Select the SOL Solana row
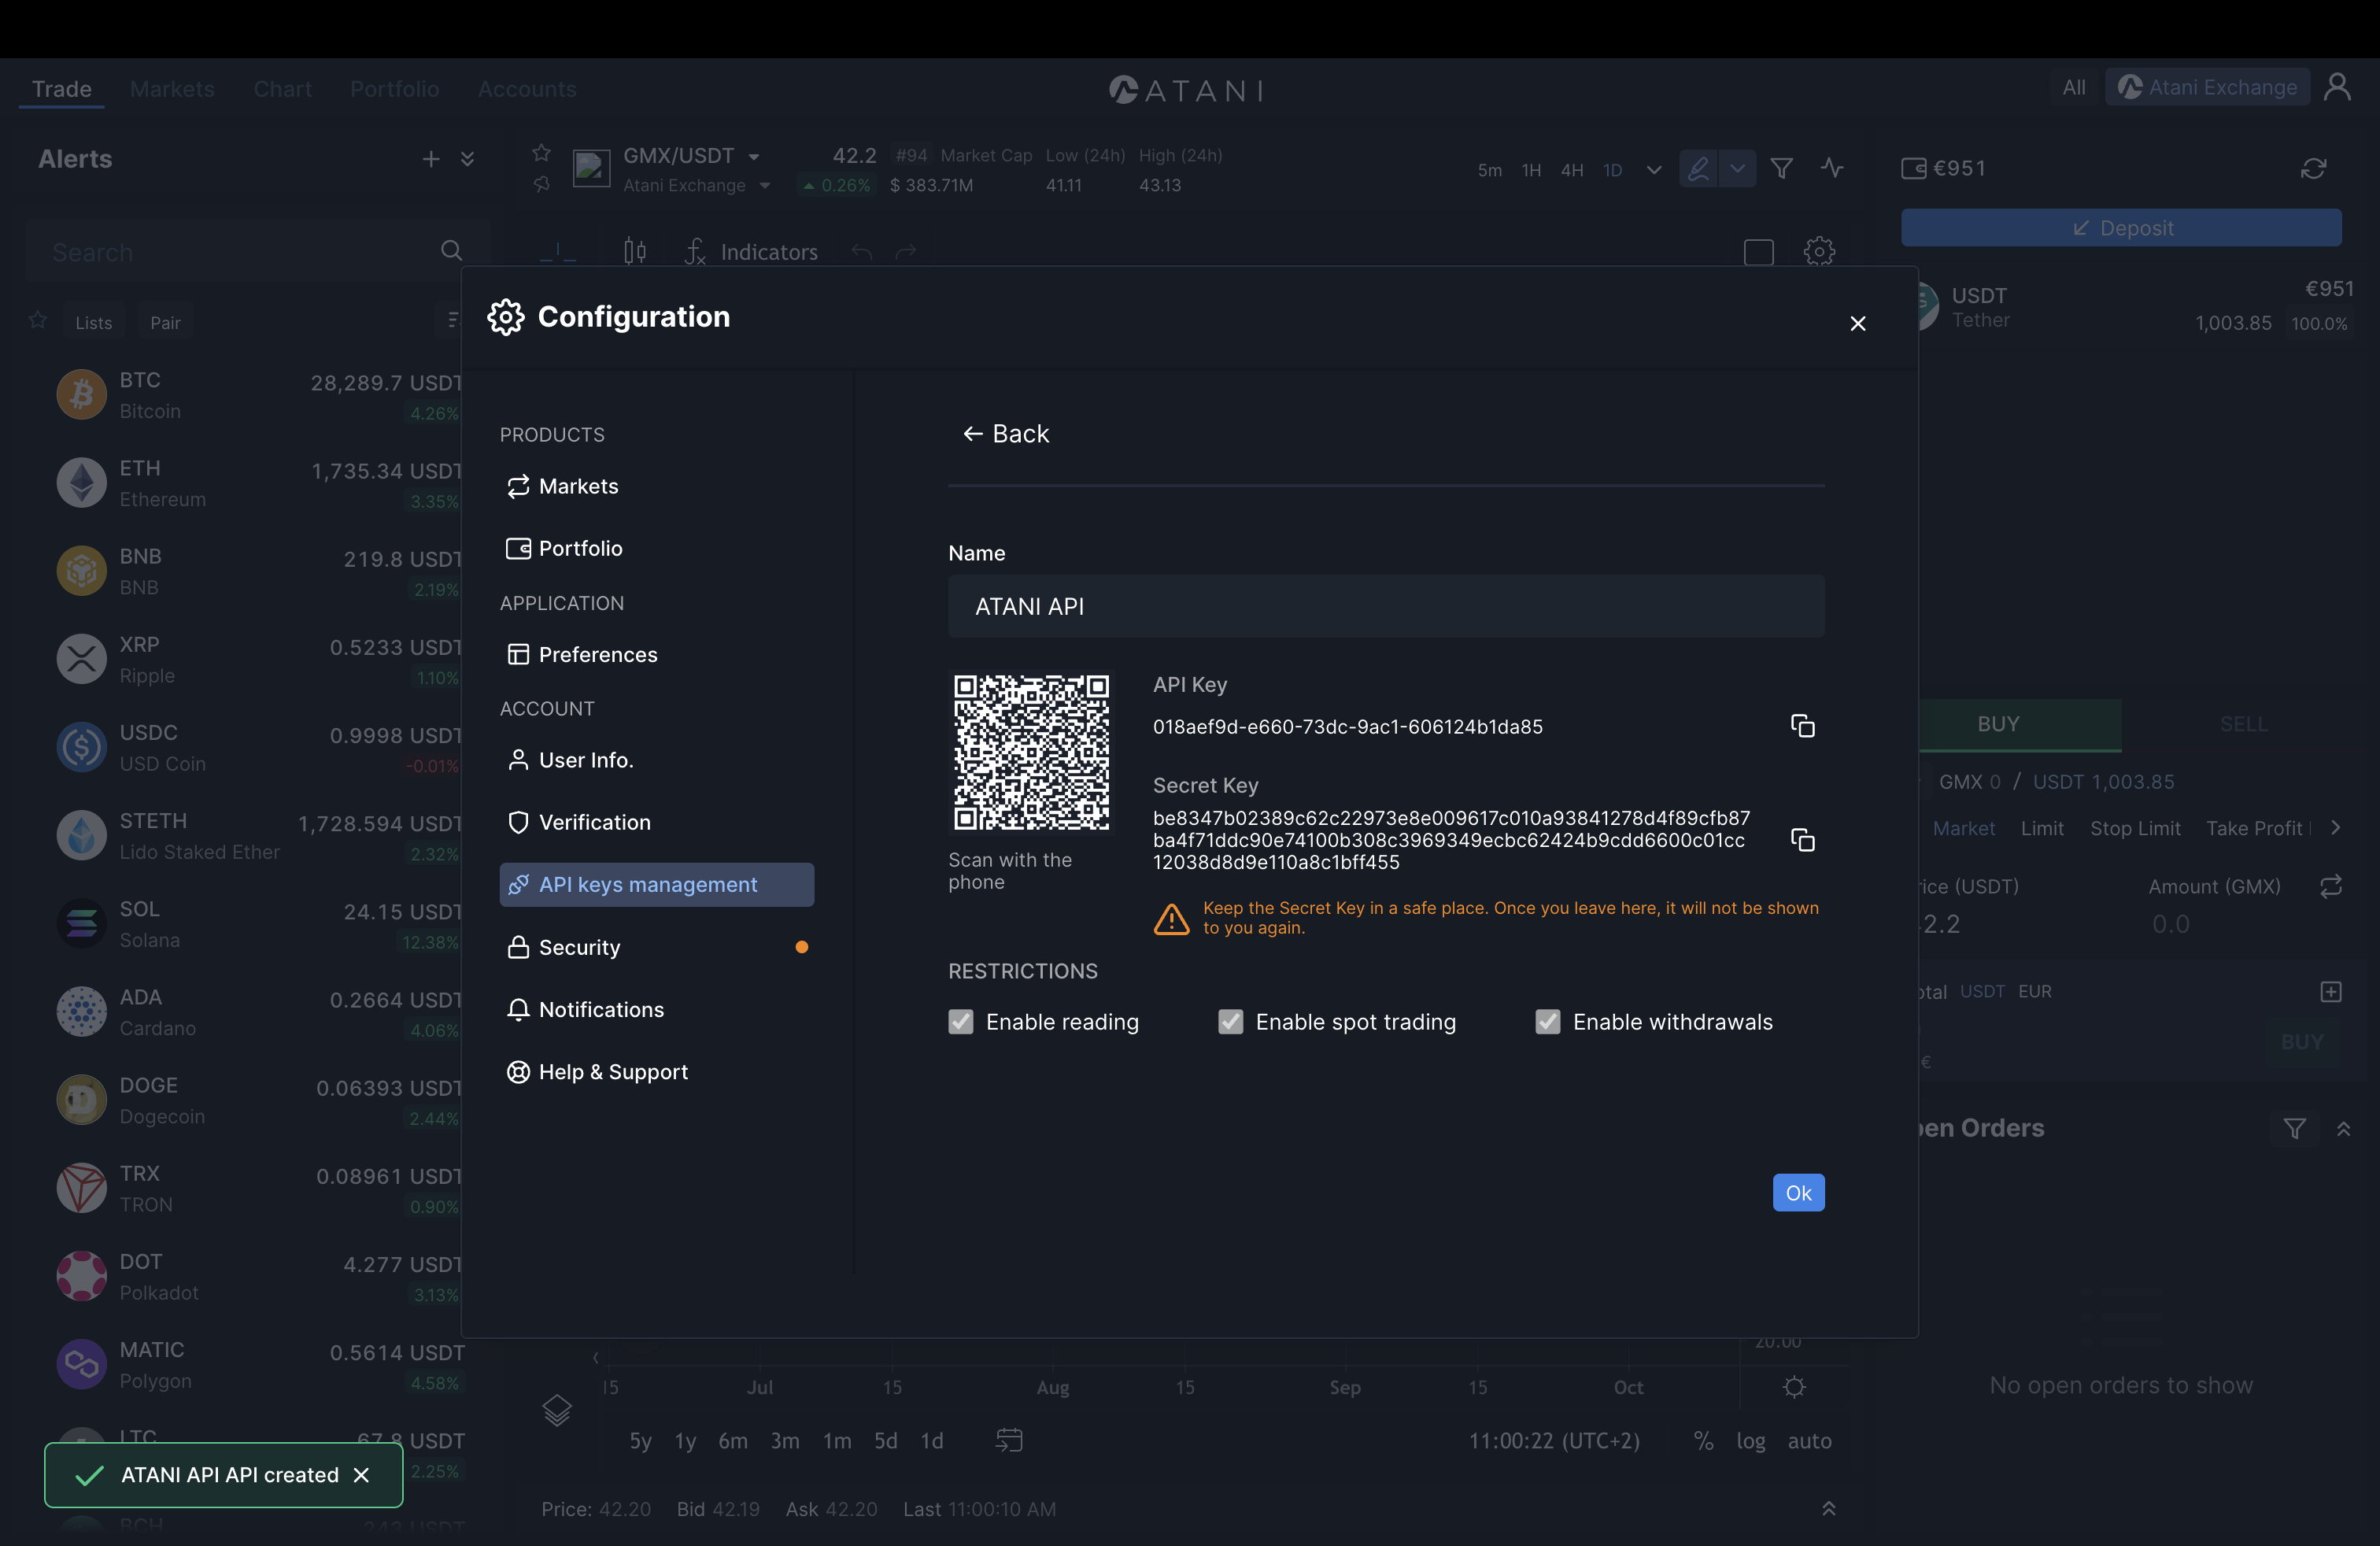This screenshot has width=2380, height=1546. point(260,924)
